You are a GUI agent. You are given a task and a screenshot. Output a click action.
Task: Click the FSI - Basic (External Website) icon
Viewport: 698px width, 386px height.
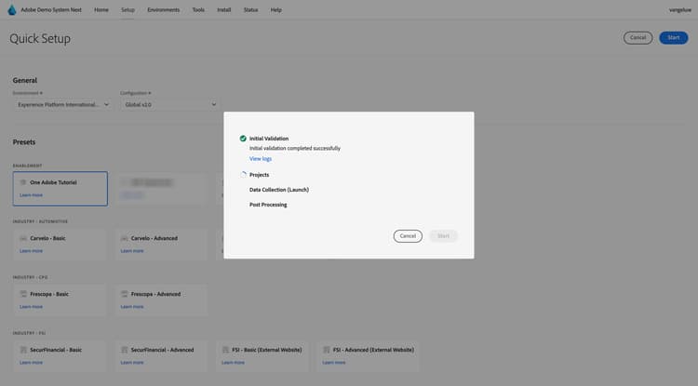(225, 350)
